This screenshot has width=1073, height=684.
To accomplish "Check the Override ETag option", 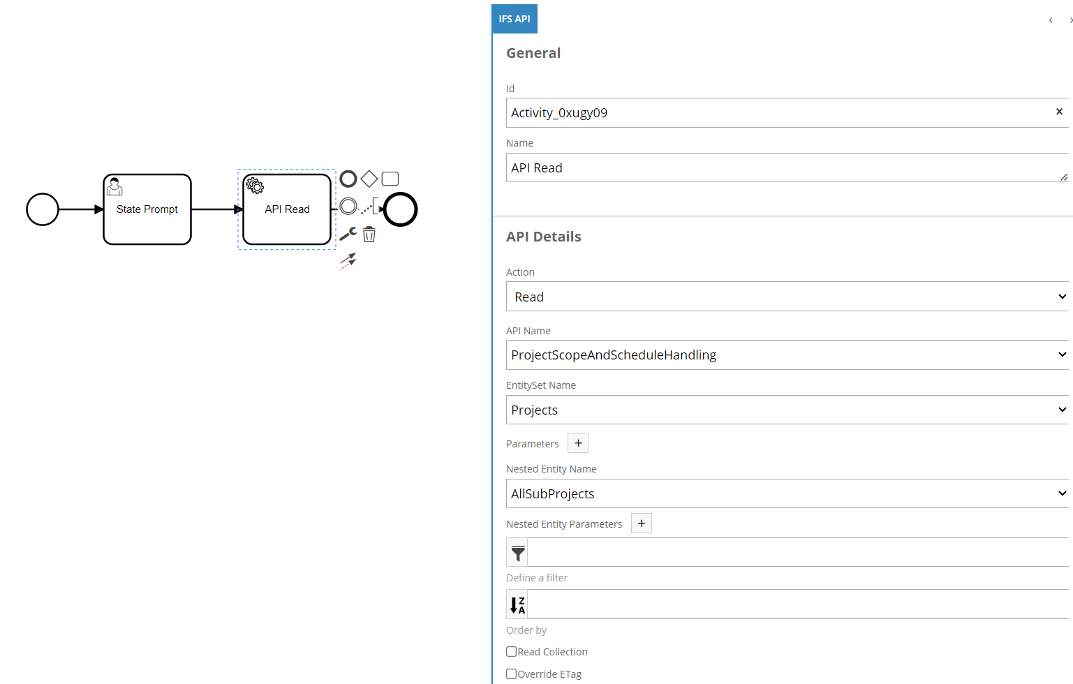I will pos(511,673).
